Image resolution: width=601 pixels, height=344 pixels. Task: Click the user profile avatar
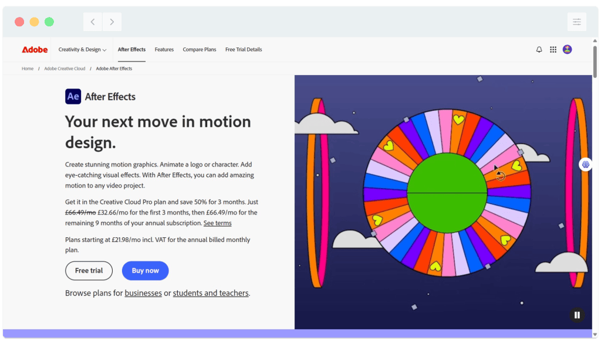567,50
